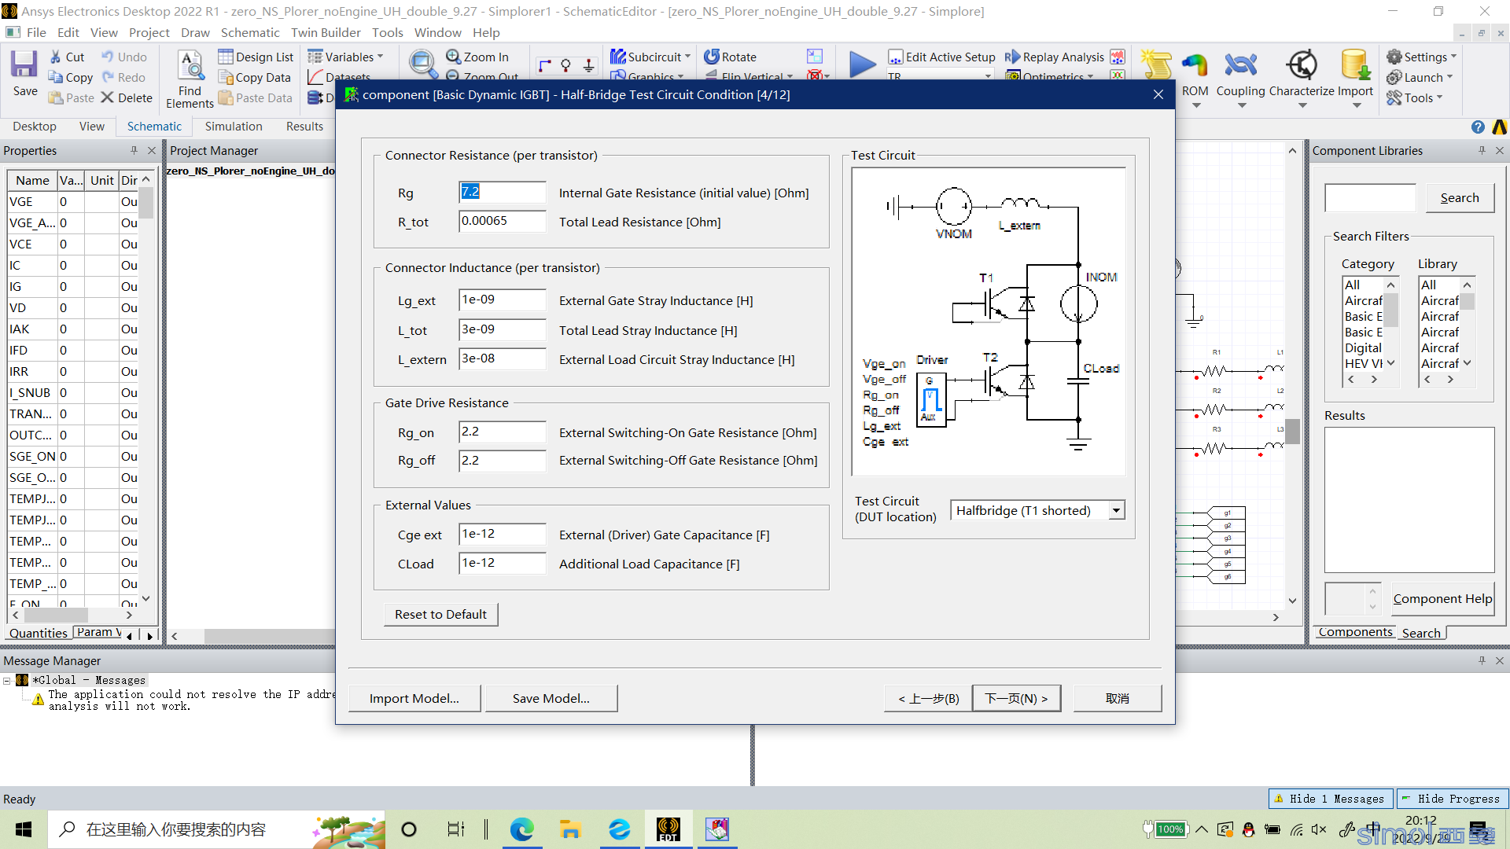
Task: Open Test Circuit DUT location combo box
Action: coord(1037,510)
